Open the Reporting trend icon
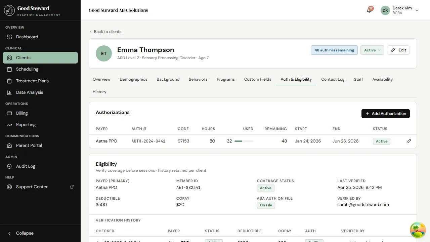 point(10,124)
